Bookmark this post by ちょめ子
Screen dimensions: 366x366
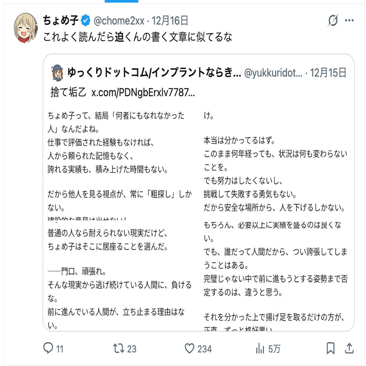pos(331,348)
